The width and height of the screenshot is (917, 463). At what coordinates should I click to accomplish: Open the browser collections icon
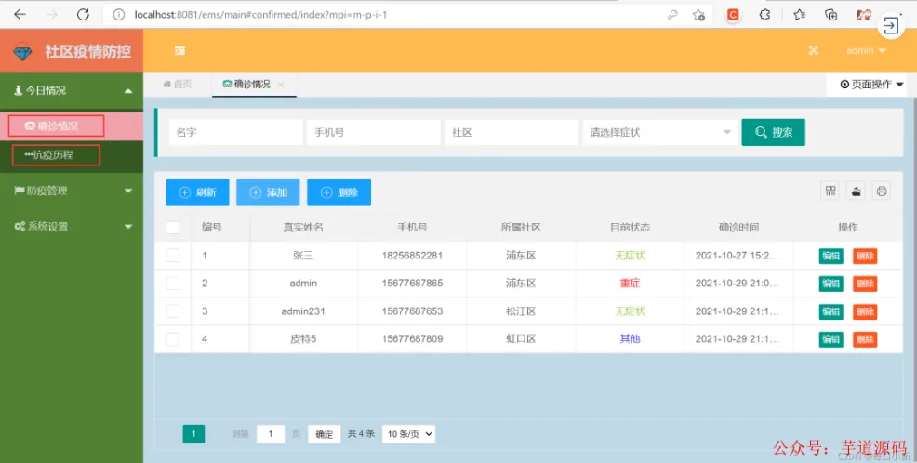(831, 15)
